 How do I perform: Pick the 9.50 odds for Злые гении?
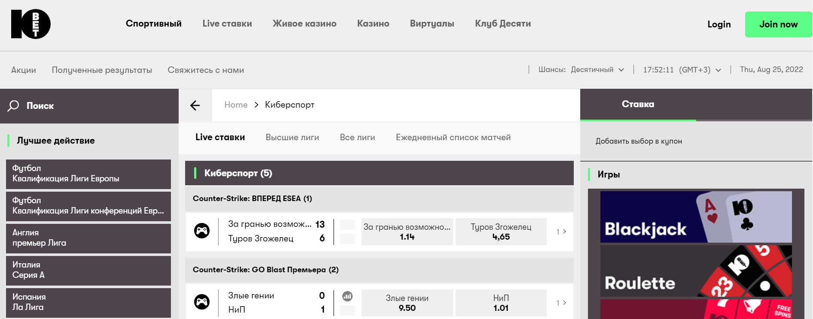coord(407,303)
